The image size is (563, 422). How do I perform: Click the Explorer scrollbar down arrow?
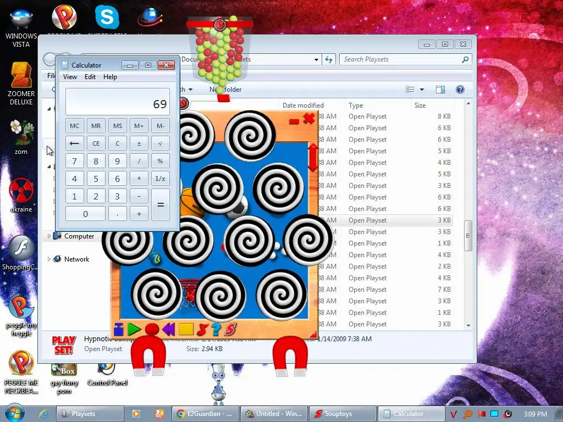pos(468,325)
